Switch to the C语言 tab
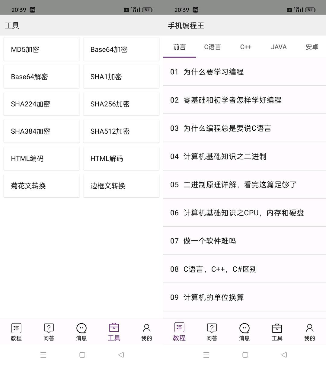The height and width of the screenshot is (365, 326). (x=213, y=47)
